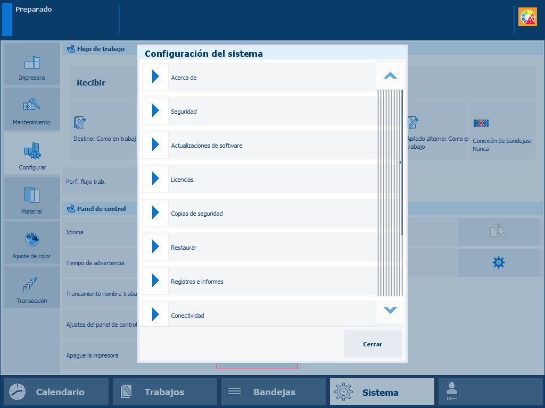Open the Ajuste de color section
This screenshot has height=408, width=545.
[32, 242]
